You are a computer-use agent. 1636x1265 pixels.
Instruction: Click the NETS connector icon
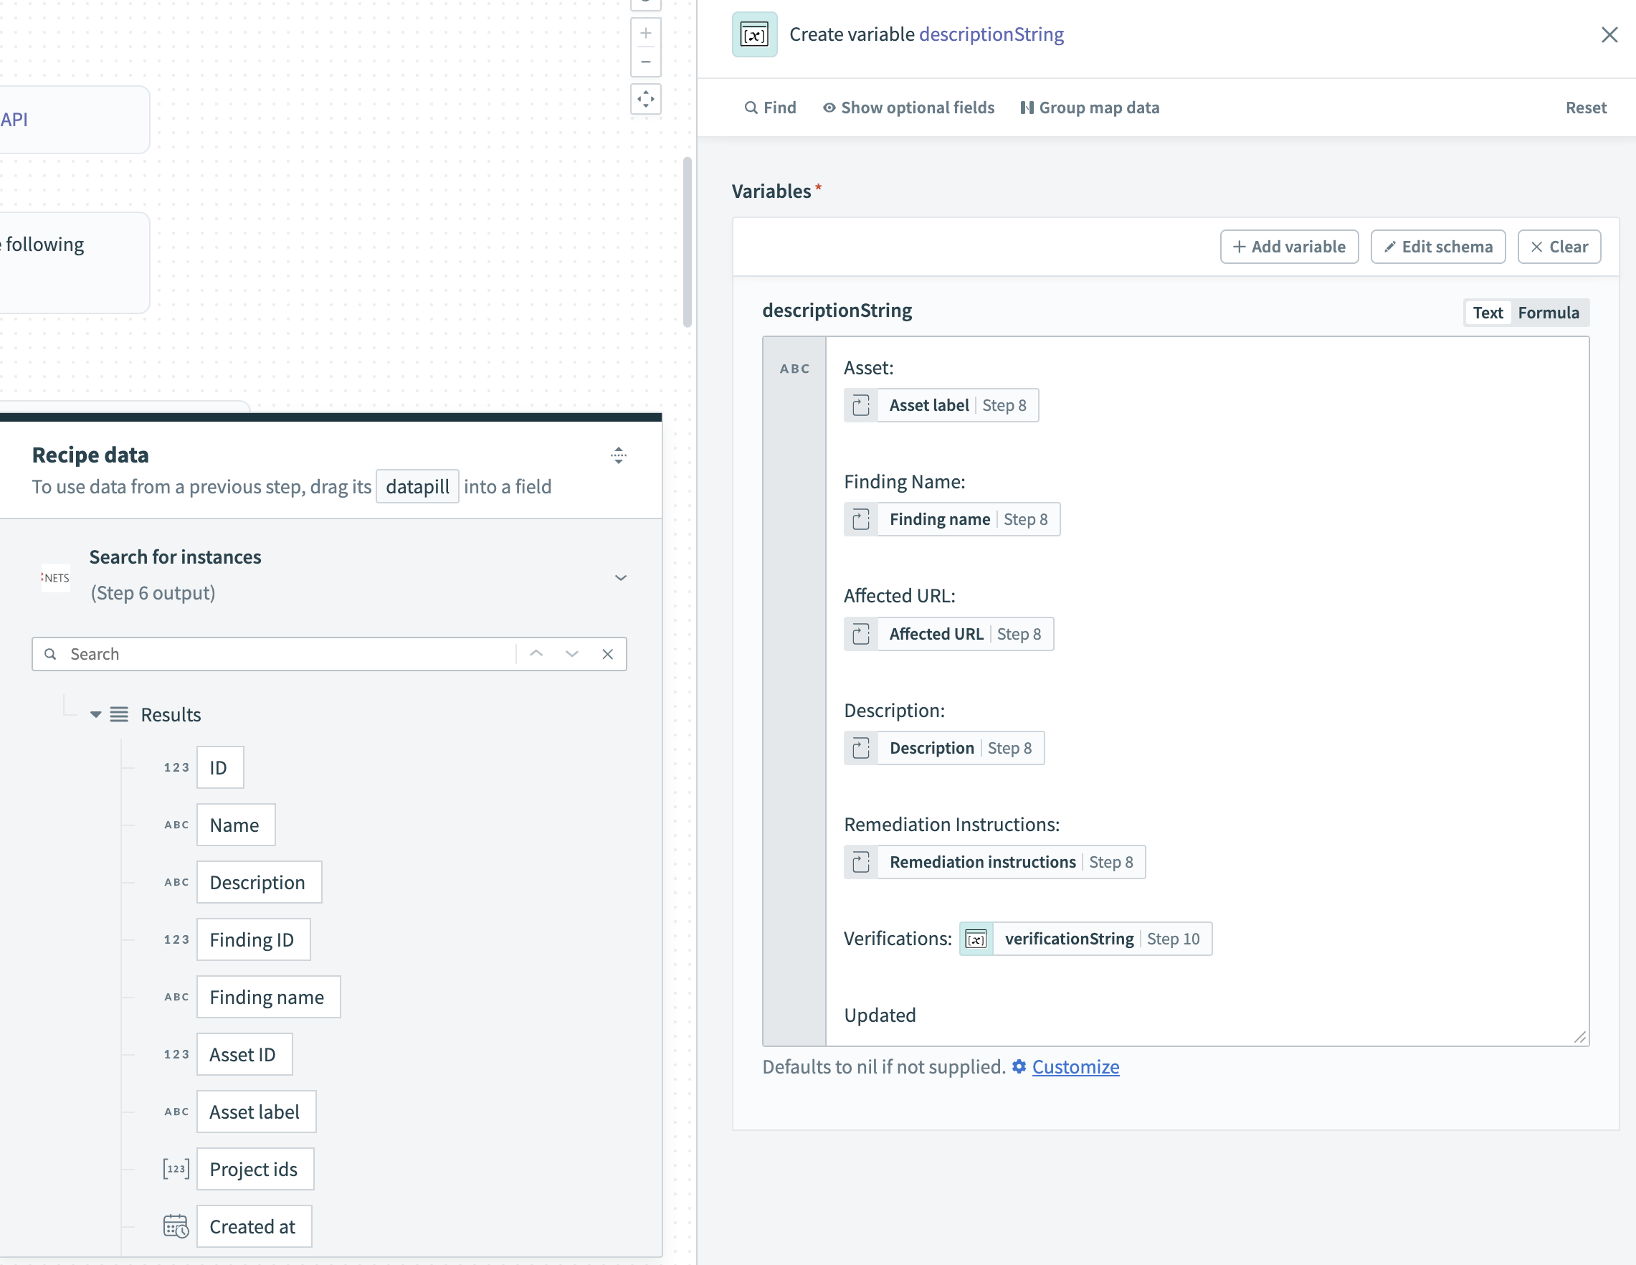(55, 577)
